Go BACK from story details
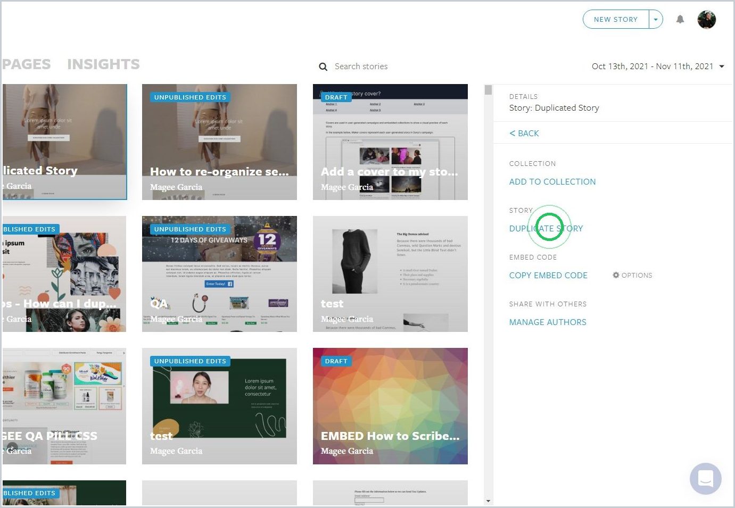The height and width of the screenshot is (508, 735). pyautogui.click(x=524, y=134)
